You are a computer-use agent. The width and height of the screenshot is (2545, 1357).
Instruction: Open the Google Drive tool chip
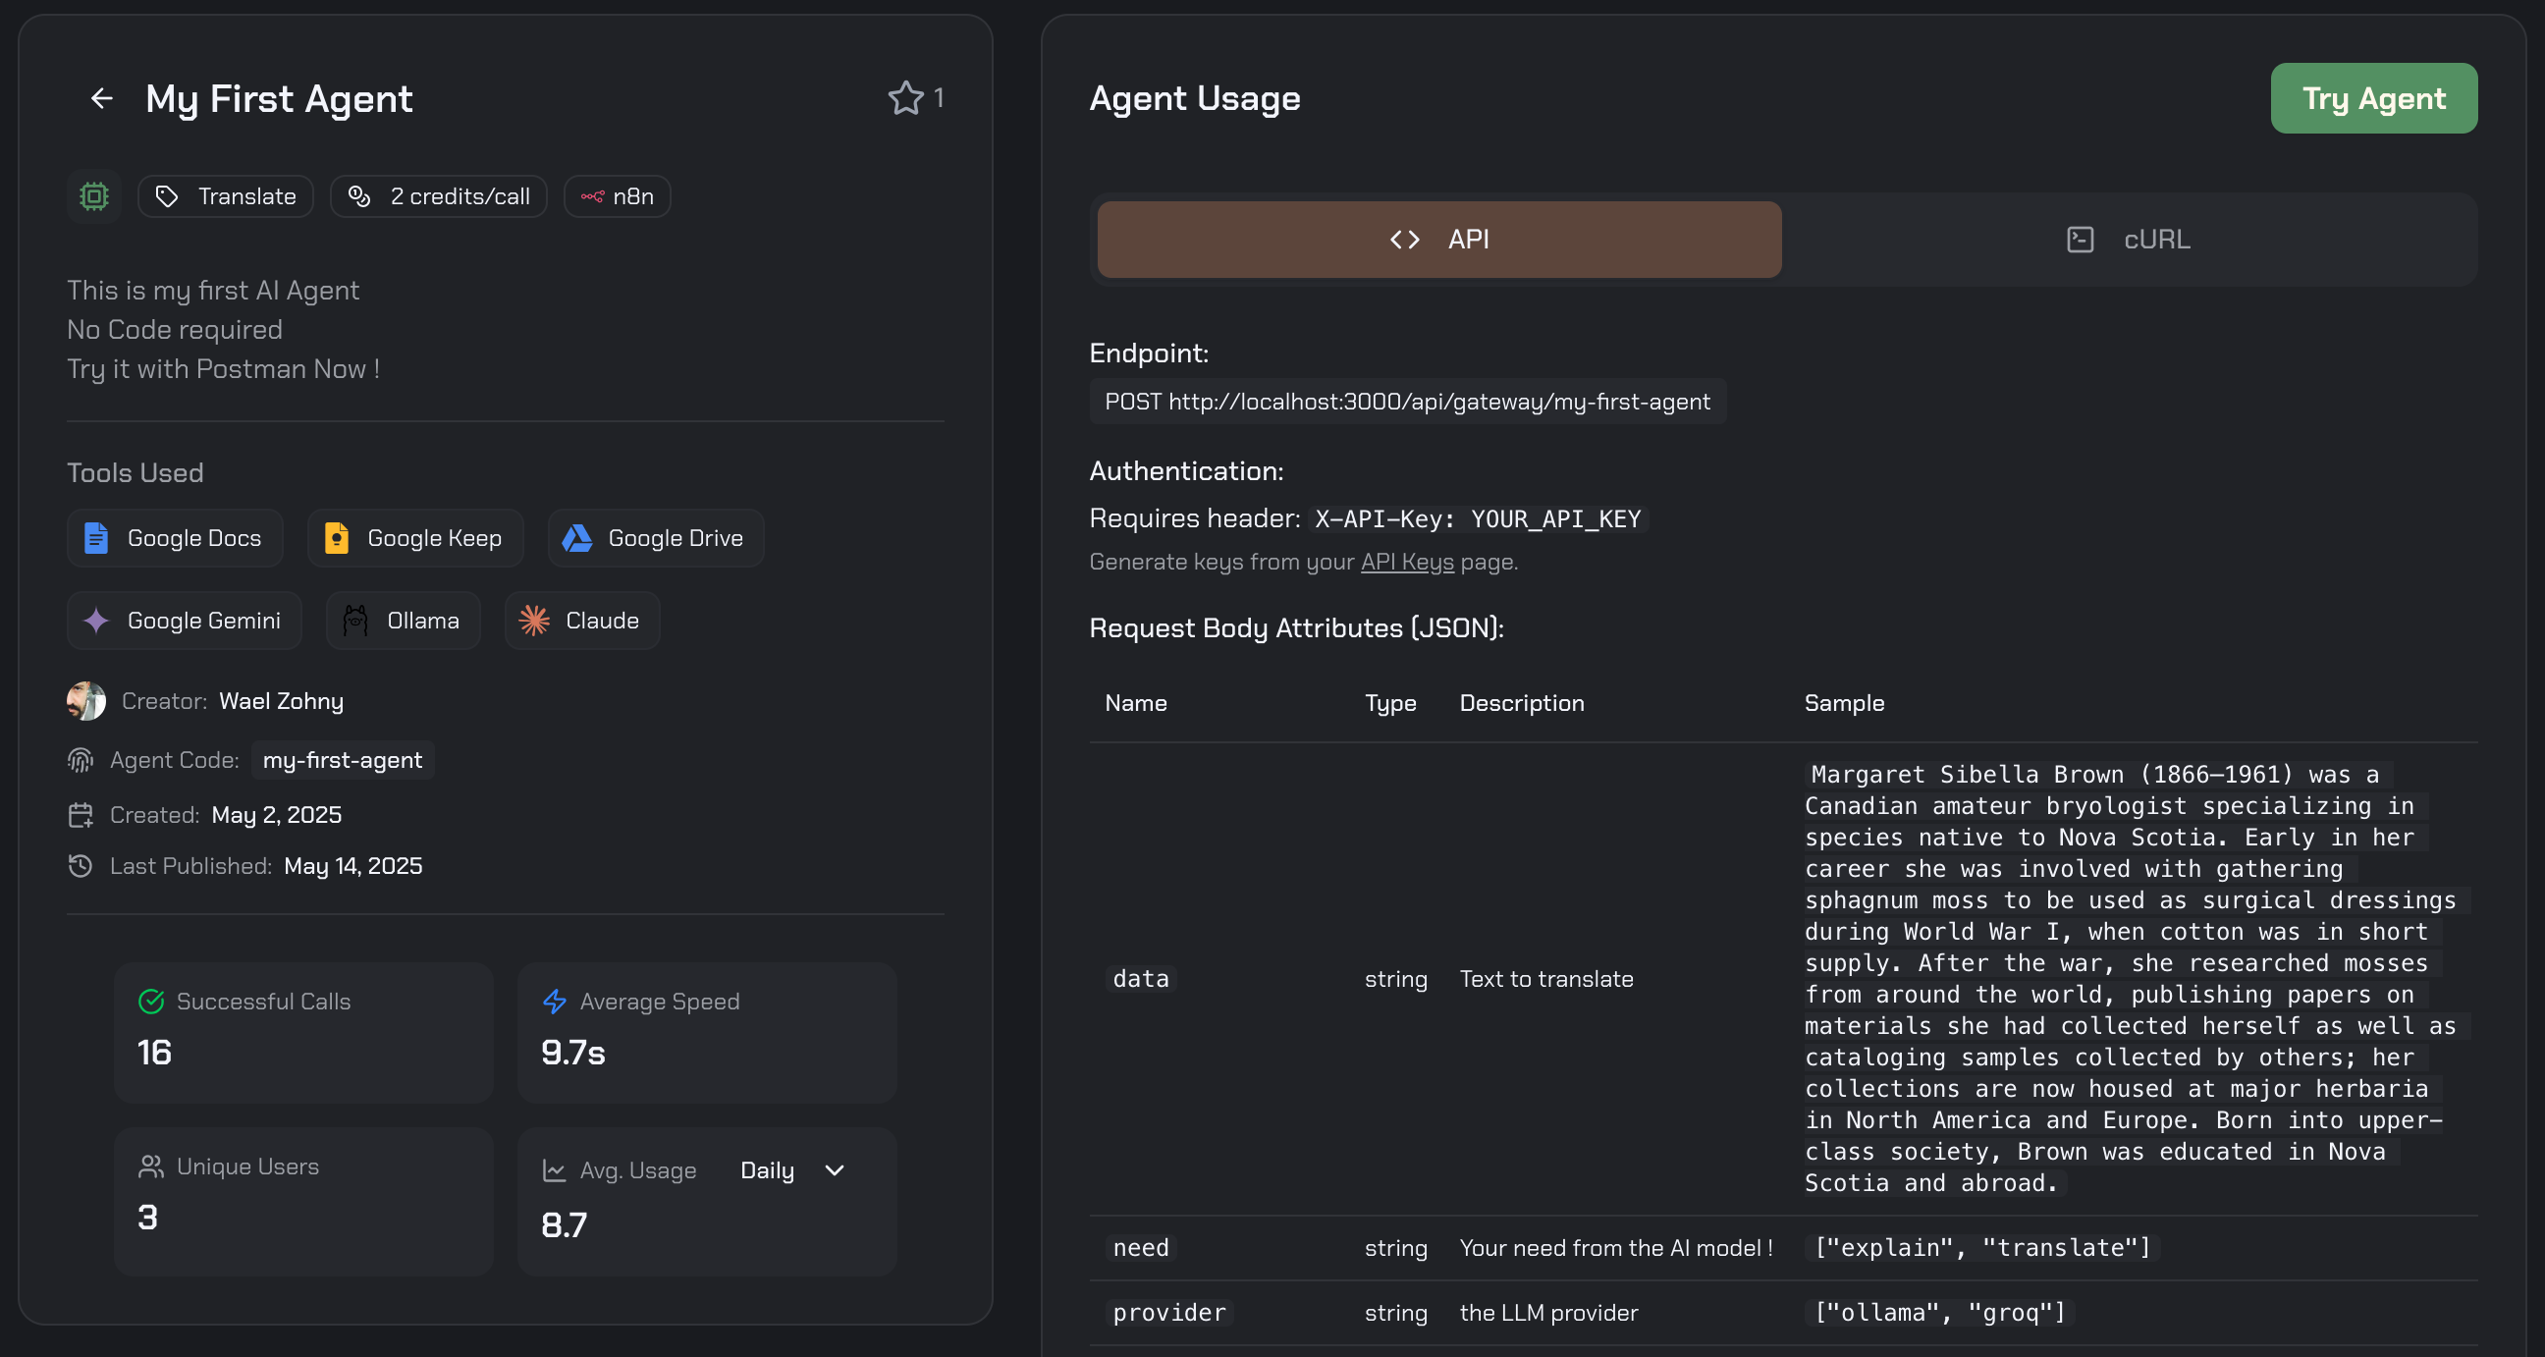[x=653, y=538]
